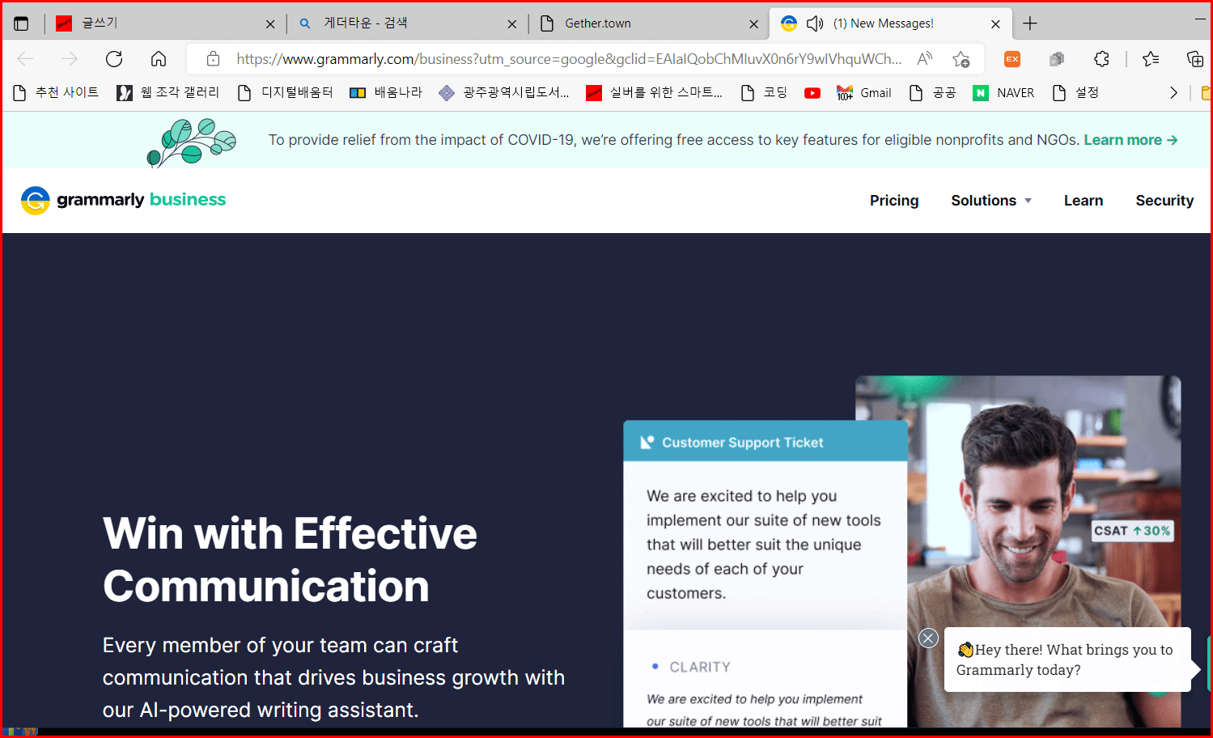Open the Learn menu item
This screenshot has height=738, width=1213.
[x=1084, y=201]
